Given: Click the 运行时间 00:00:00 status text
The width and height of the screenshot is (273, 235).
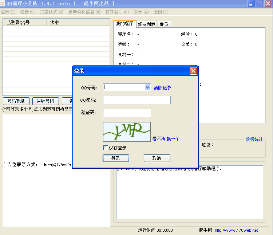Looking at the screenshot, I should click(155, 230).
